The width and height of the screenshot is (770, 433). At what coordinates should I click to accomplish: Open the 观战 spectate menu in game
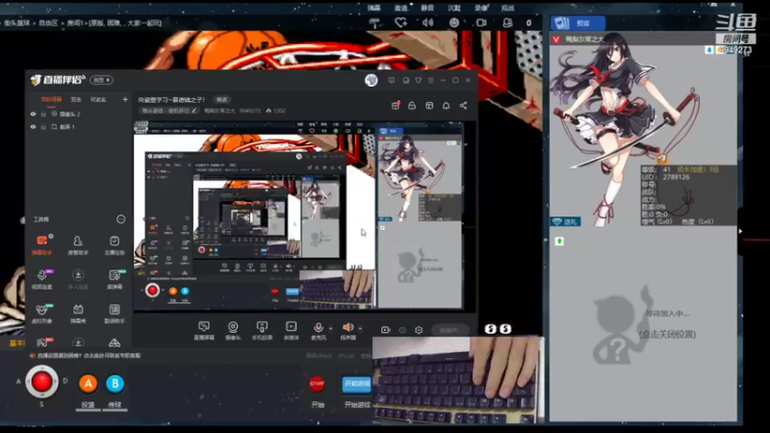507,8
